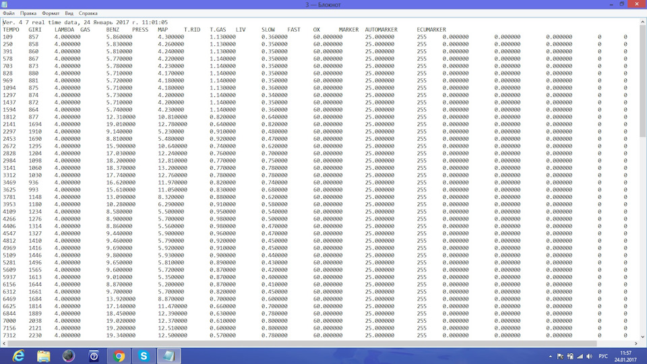Screen dimensions: 647x364
Task: Click the AUTOMARKER header text
Action: point(381,30)
